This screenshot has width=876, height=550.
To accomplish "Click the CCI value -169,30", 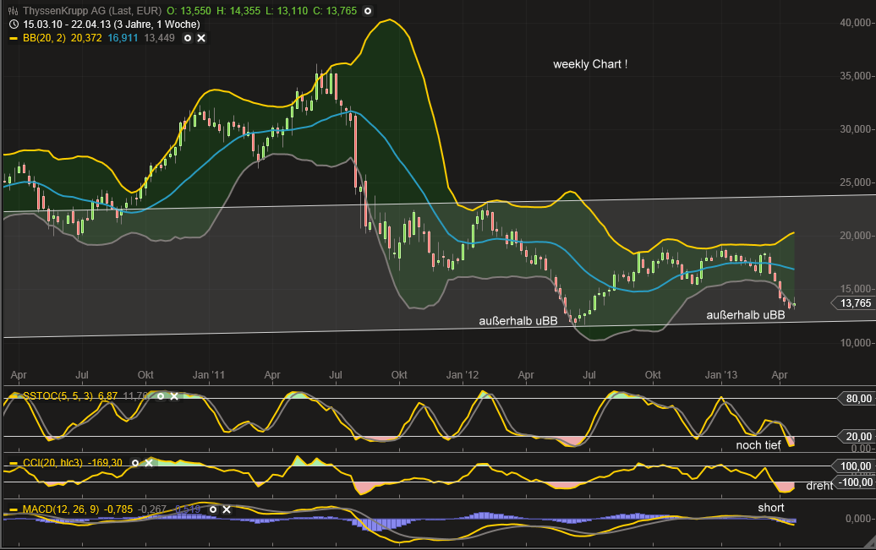I will tap(105, 463).
